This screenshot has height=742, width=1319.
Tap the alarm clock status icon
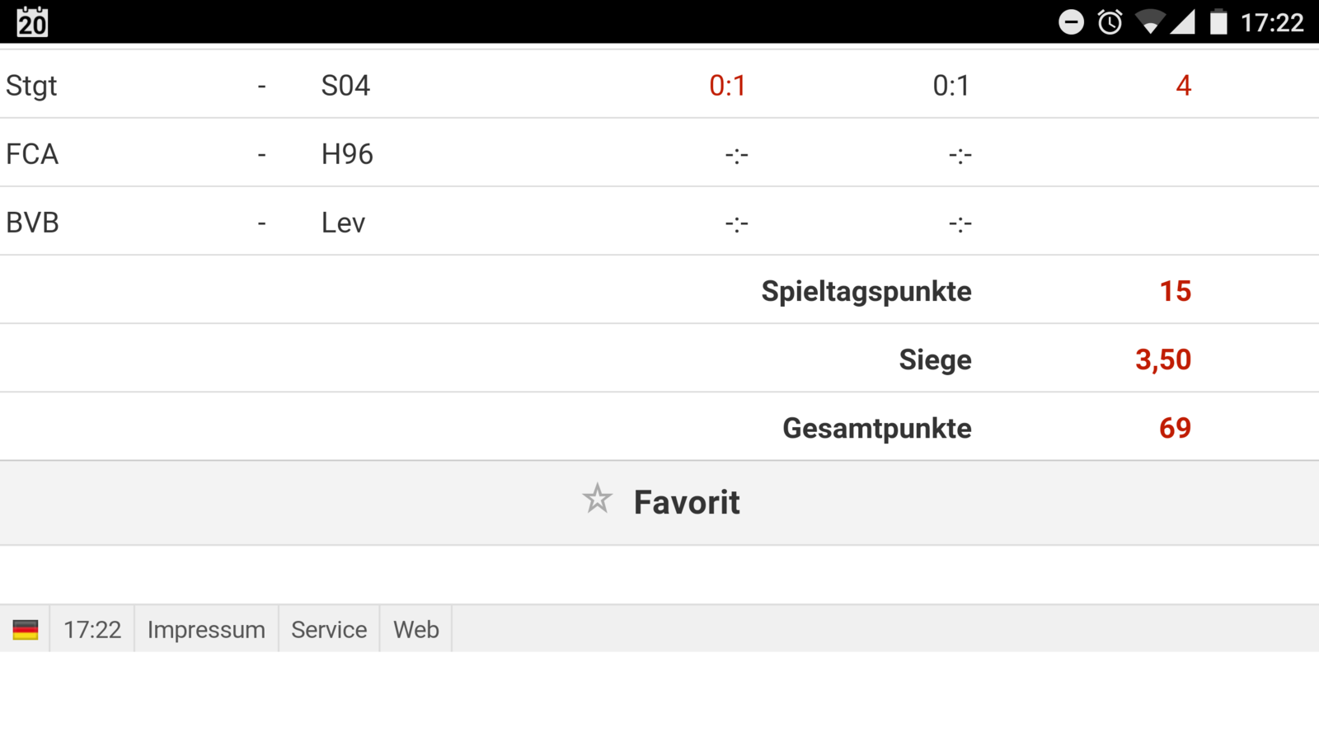[1110, 22]
